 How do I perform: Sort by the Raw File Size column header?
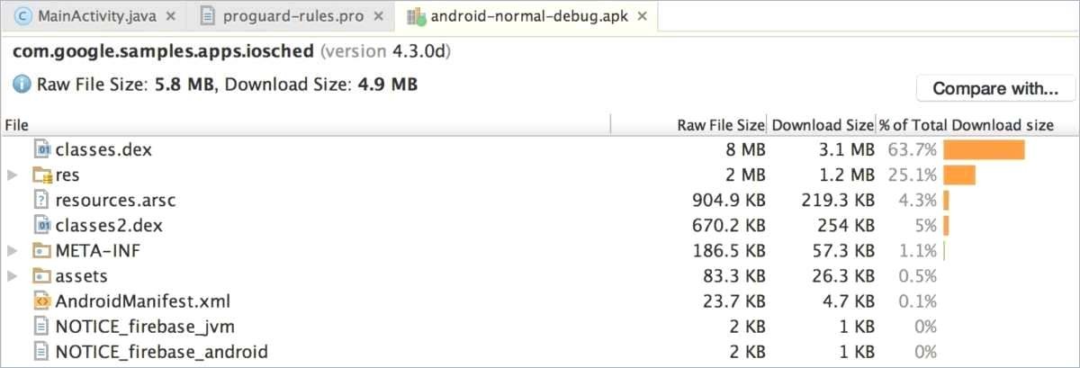721,126
